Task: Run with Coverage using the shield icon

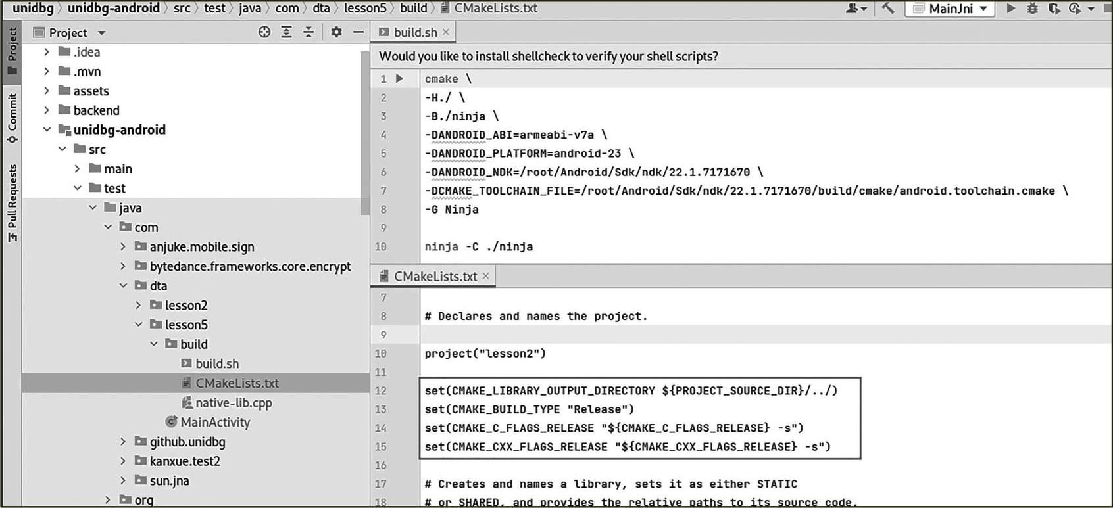Action: point(1054,9)
